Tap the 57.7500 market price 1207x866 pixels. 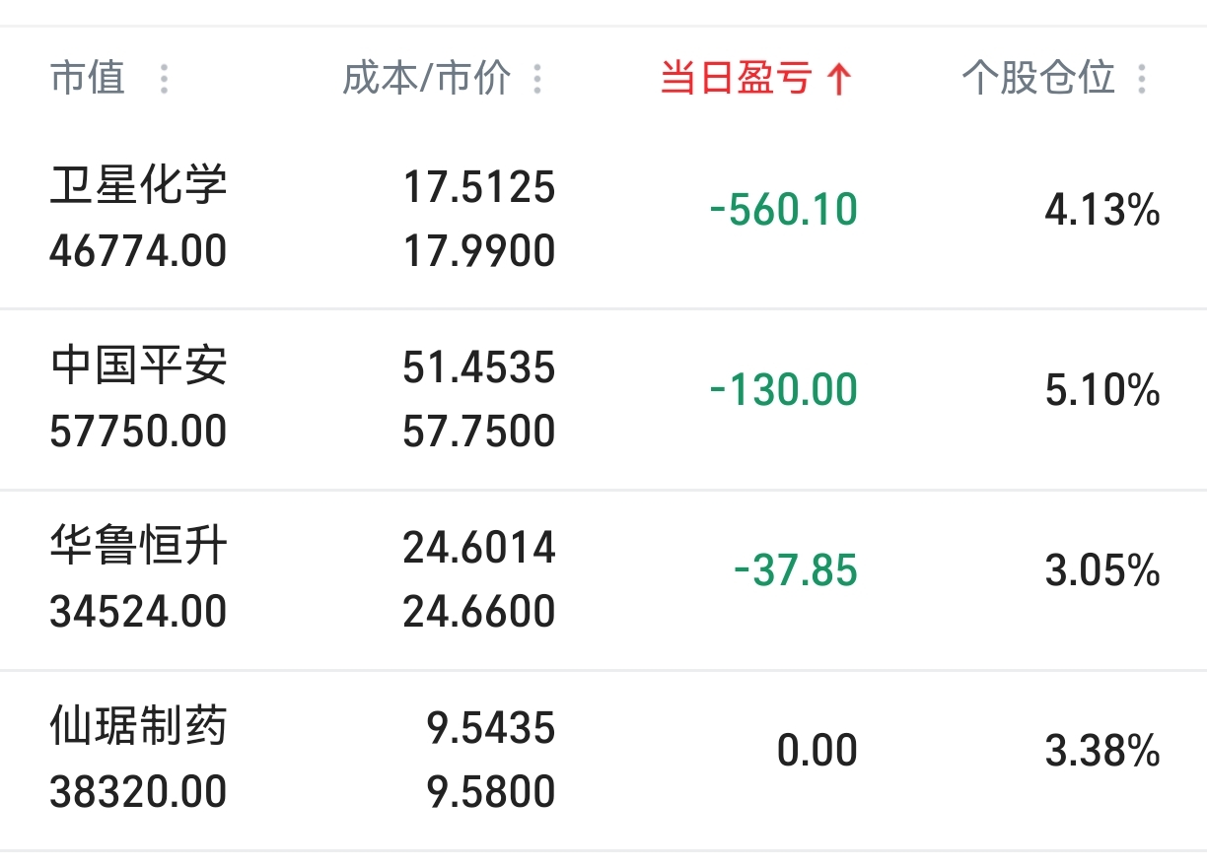479,432
